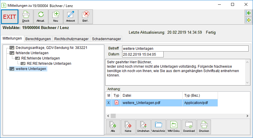The height and width of the screenshot is (138, 253).
Task: Select Deckungsanfrage, GDV-Sendung Nr. 383221 message
Action: click(x=51, y=48)
